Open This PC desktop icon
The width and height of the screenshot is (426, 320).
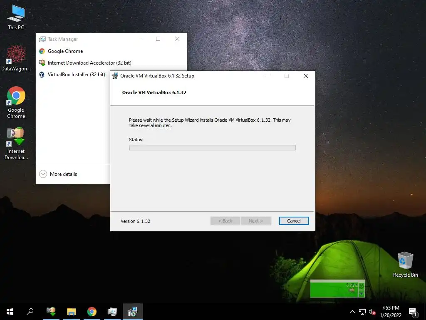tap(16, 17)
